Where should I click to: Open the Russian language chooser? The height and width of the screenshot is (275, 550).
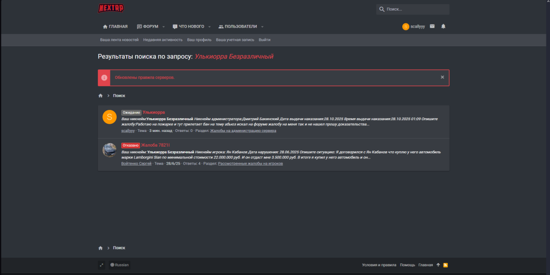(x=120, y=265)
